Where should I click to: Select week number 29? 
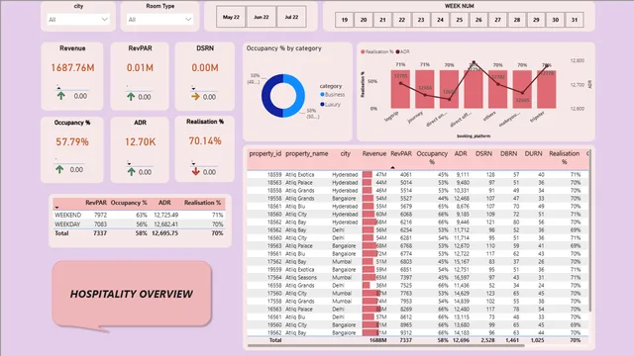coord(536,20)
